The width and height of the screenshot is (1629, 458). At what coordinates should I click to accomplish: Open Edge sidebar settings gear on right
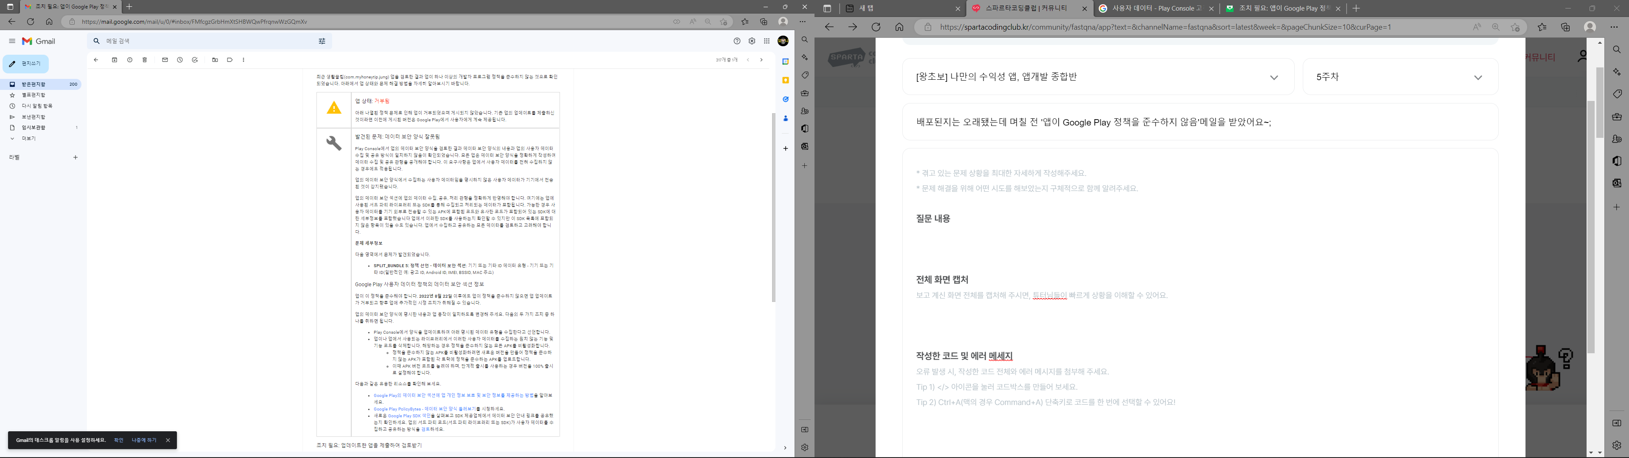point(1617,445)
